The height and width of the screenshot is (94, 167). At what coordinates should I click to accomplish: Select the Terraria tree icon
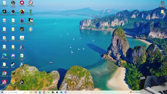click(x=31, y=11)
